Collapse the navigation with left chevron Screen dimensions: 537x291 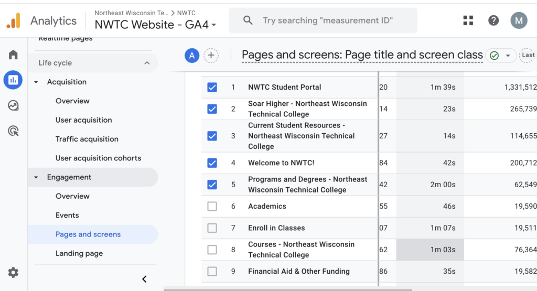(x=145, y=279)
